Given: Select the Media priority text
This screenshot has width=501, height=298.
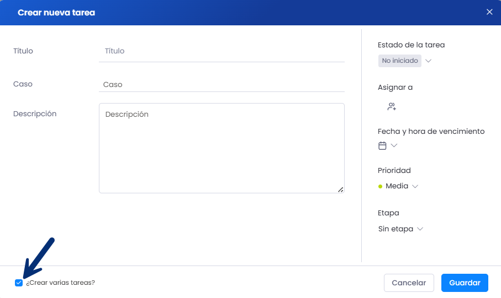Looking at the screenshot, I should pyautogui.click(x=397, y=186).
